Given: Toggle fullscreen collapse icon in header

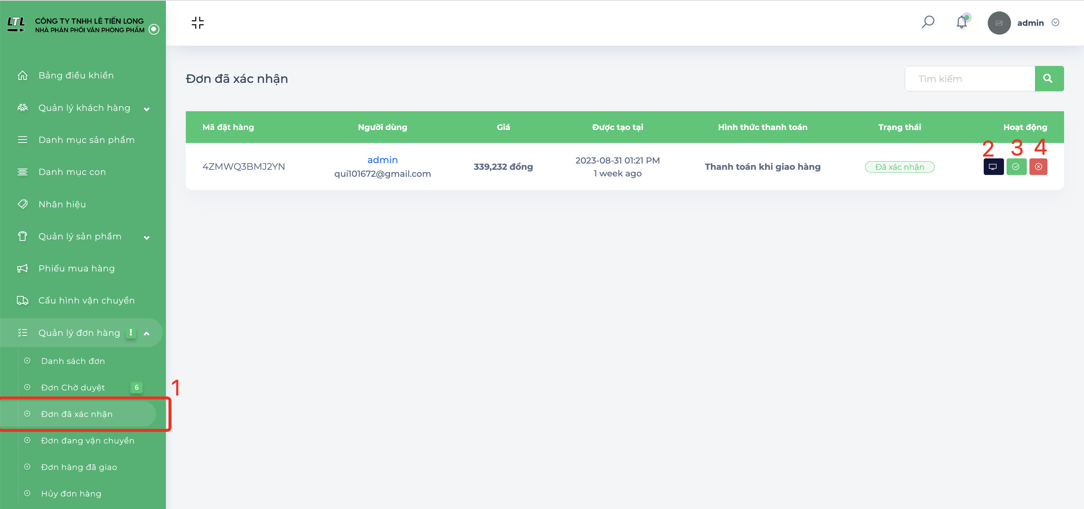Looking at the screenshot, I should coord(197,23).
